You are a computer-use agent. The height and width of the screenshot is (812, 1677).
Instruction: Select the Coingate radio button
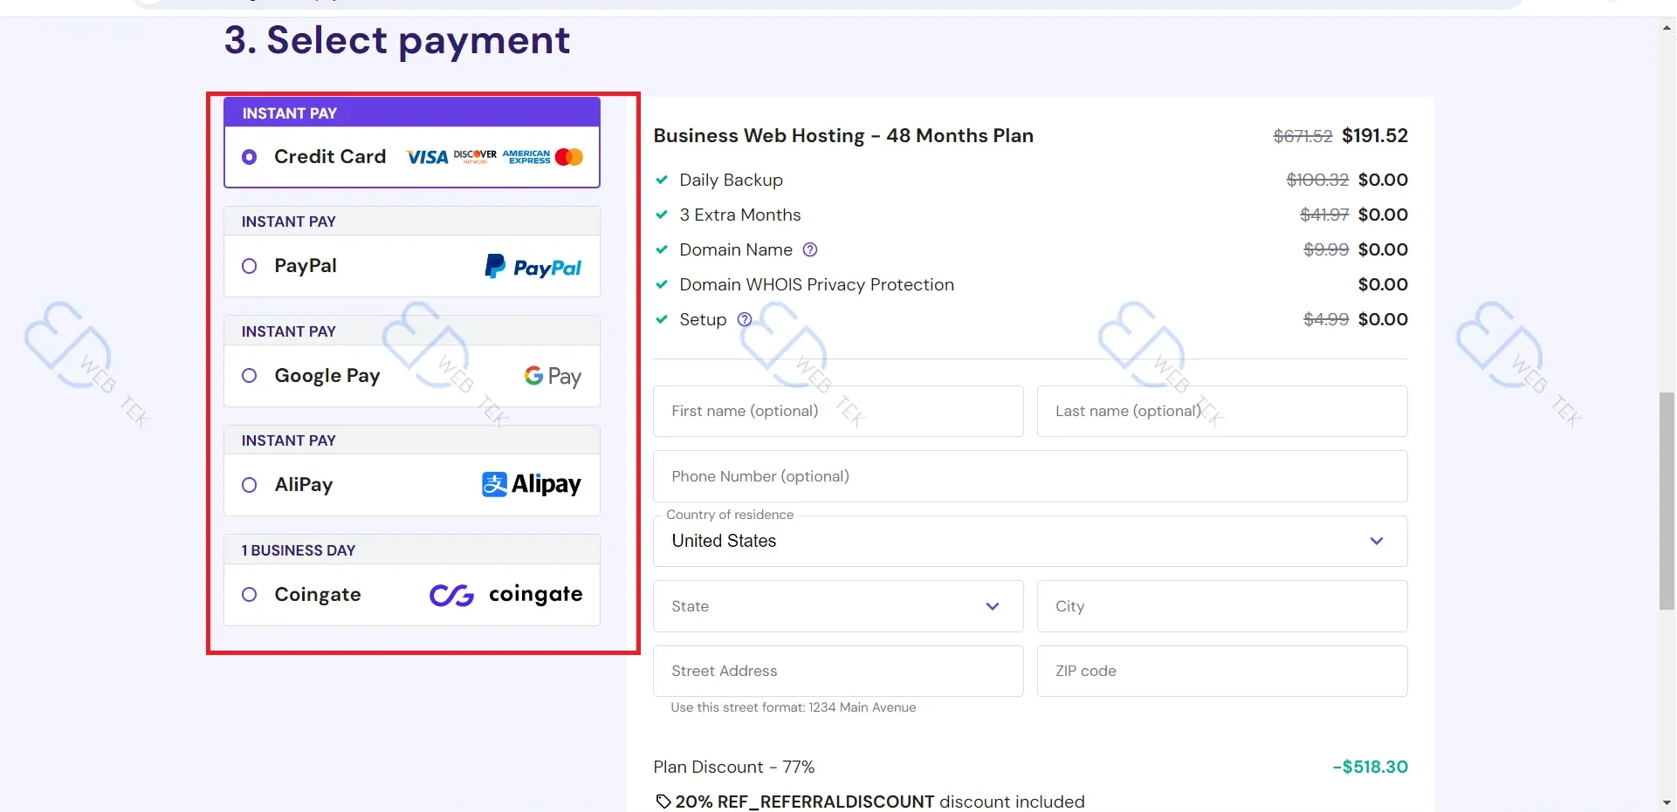point(249,594)
